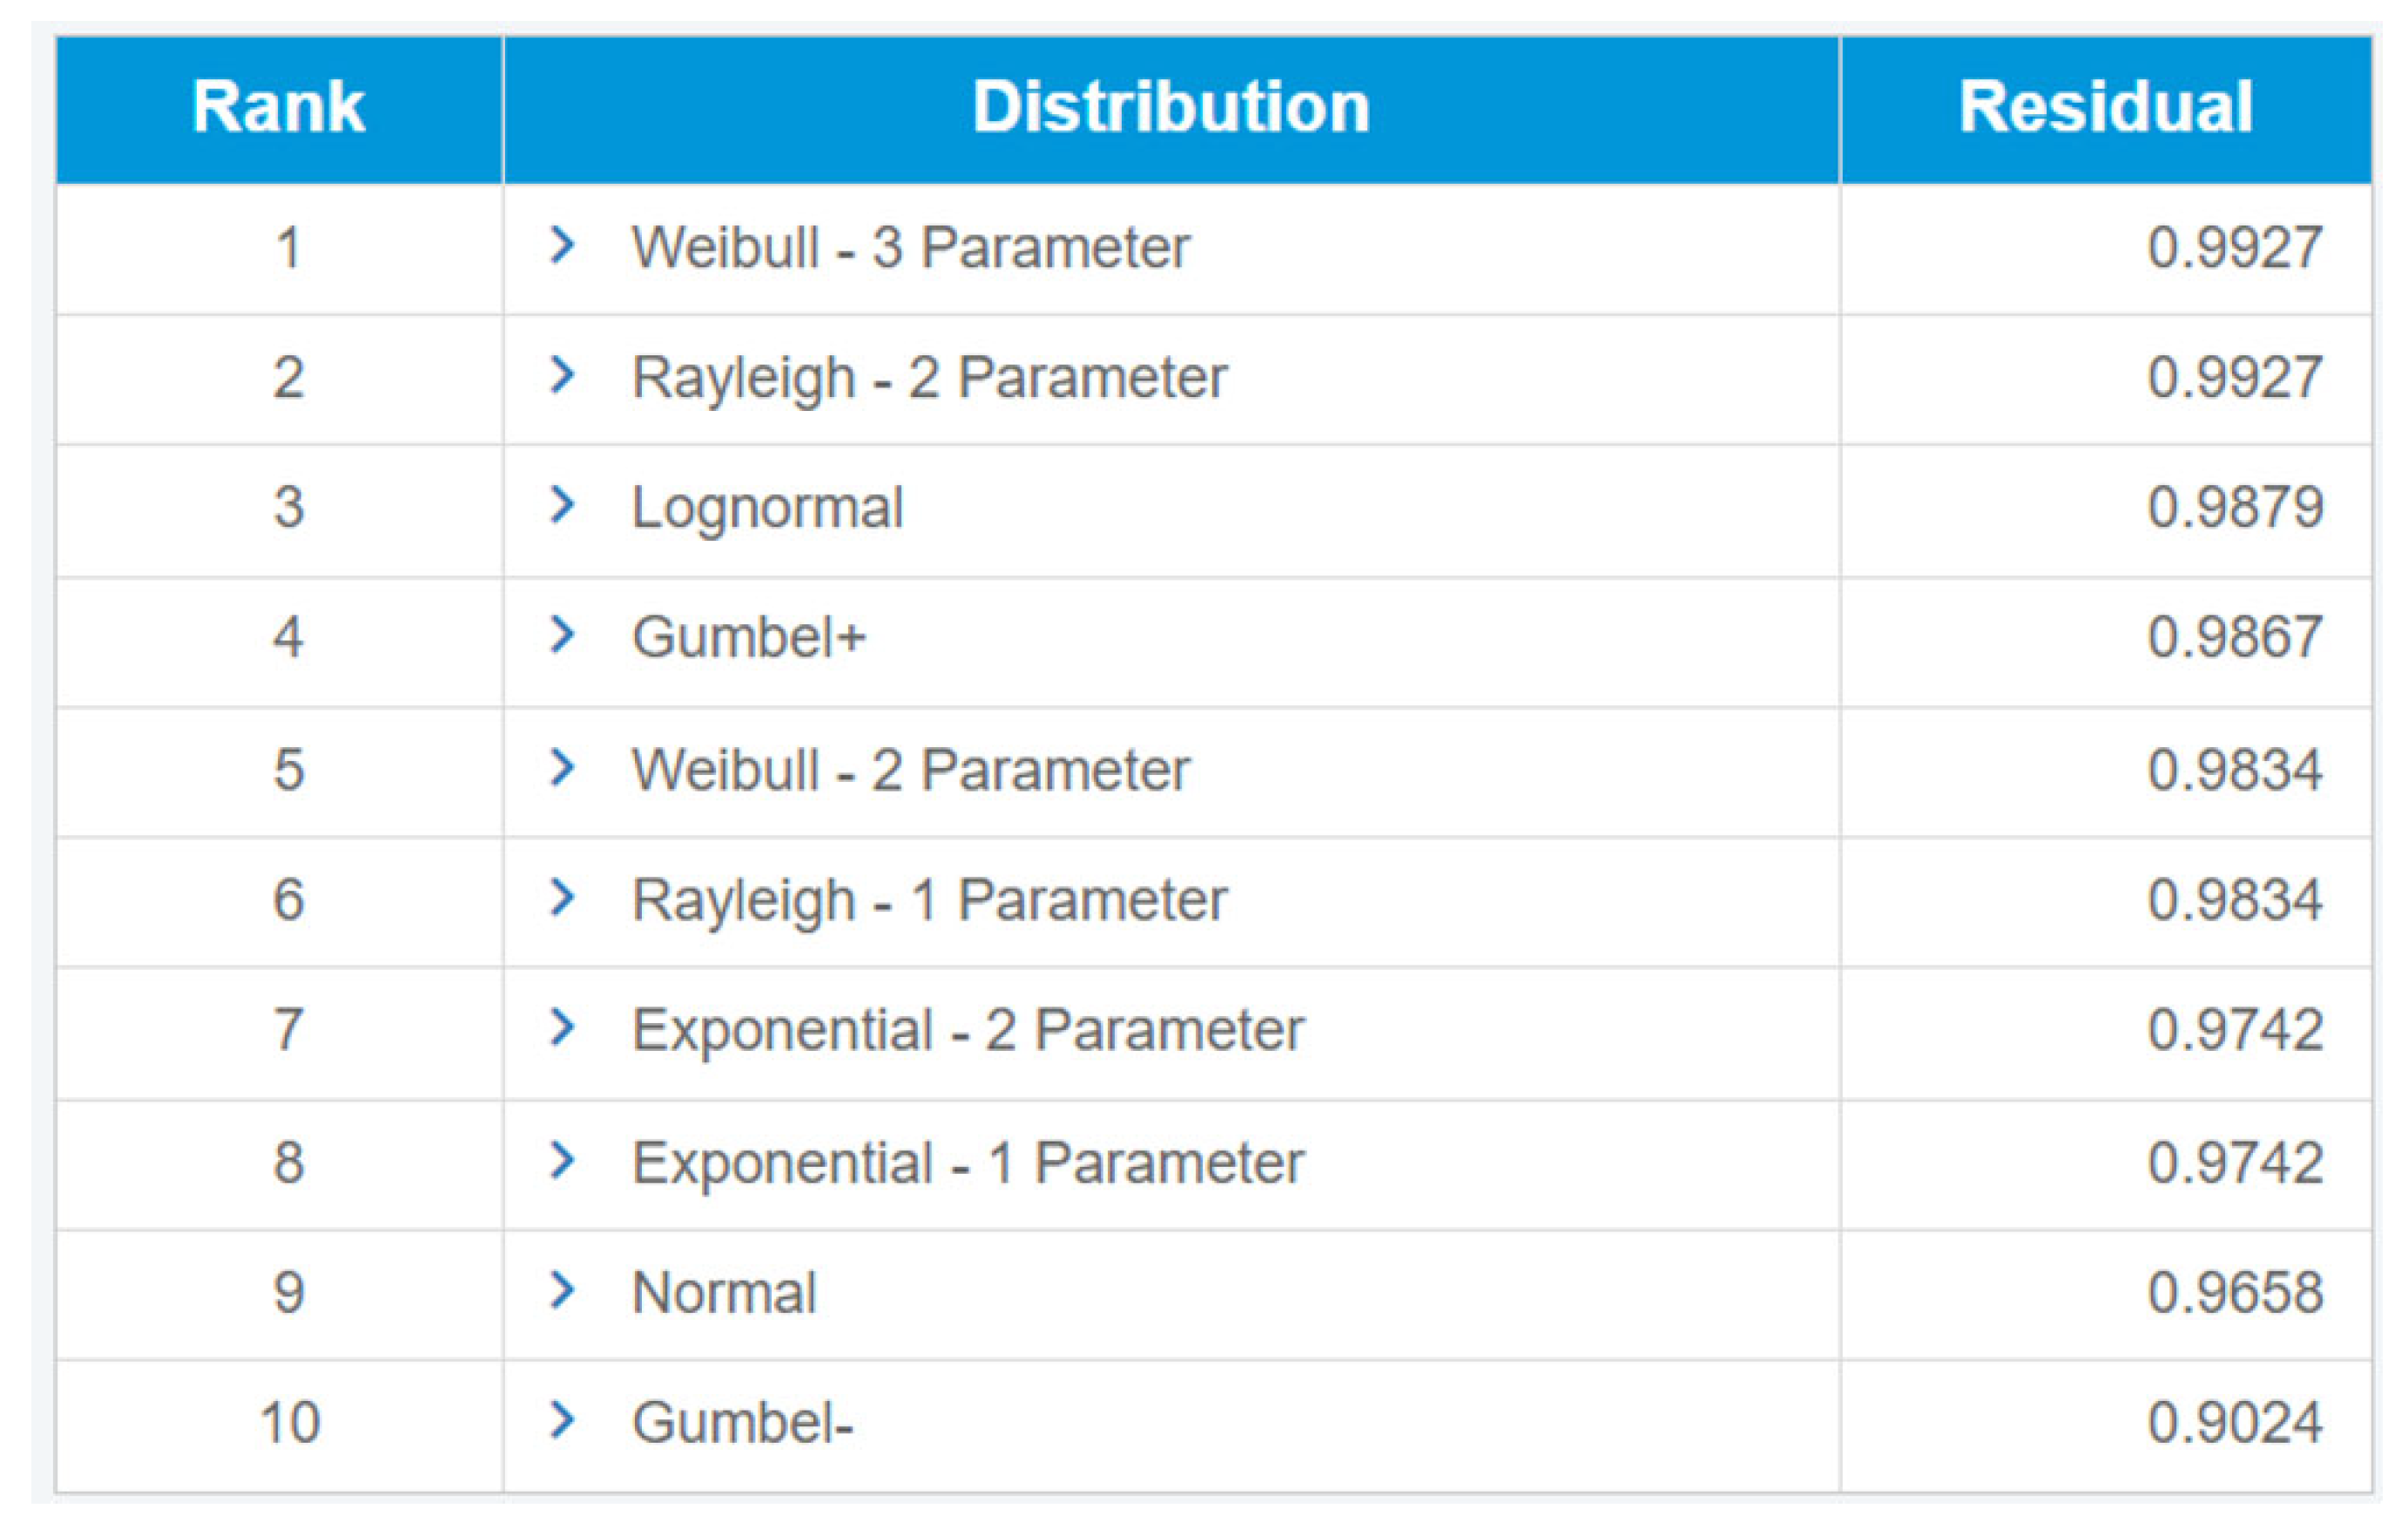Sort by the Rank column header
The width and height of the screenshot is (2408, 1522).
pyautogui.click(x=279, y=107)
